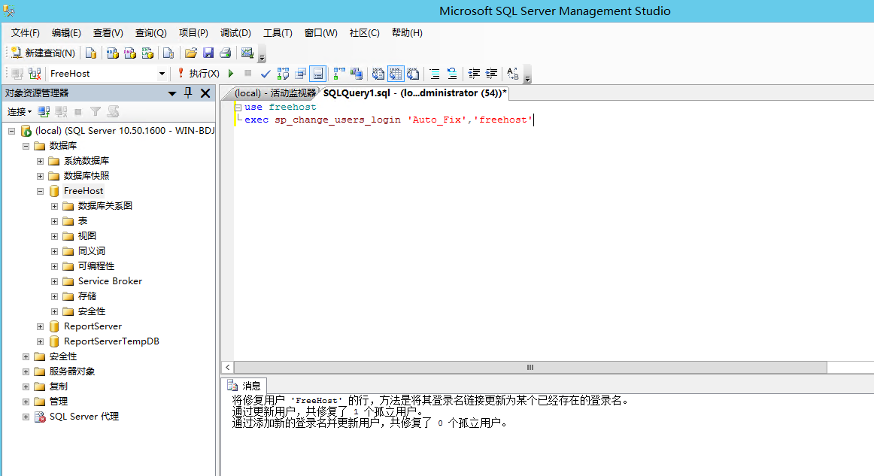Close the Object Explorer panel
874x476 pixels.
pos(205,93)
